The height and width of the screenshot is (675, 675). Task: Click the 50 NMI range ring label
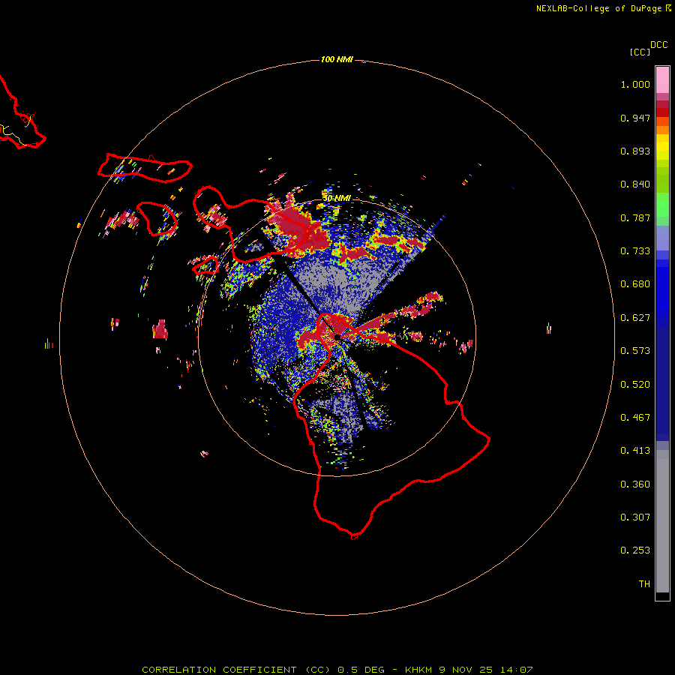pos(337,199)
